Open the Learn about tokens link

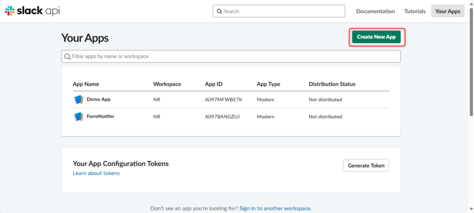pos(96,173)
